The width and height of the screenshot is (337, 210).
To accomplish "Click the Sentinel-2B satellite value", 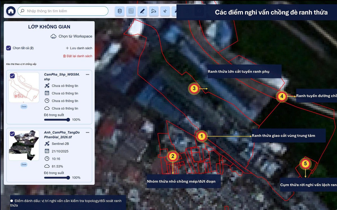I will 60,144.
